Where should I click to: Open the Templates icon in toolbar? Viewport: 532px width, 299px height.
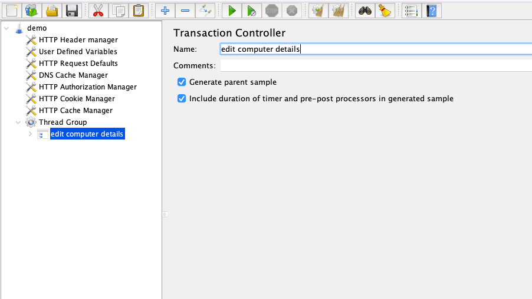click(31, 11)
